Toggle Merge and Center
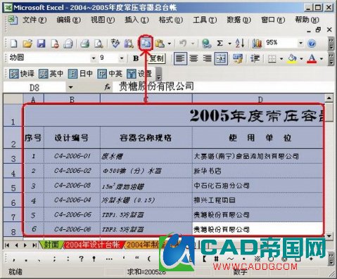The image size is (337, 279). [221, 58]
